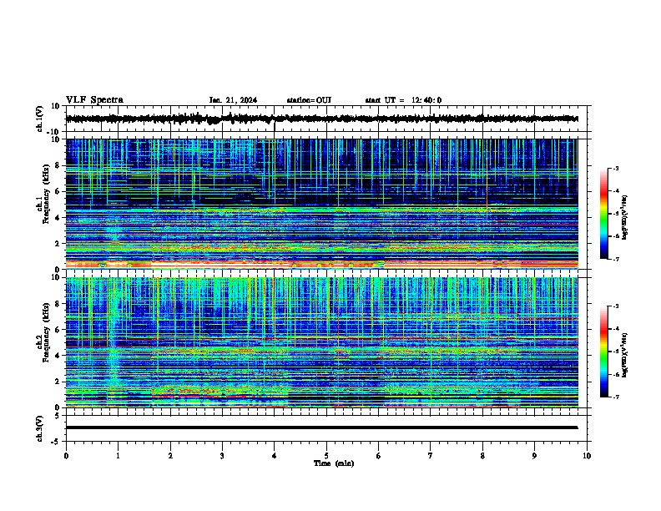661x511 pixels.
Task: Click time axis tick label "0"
Action: pos(66,456)
